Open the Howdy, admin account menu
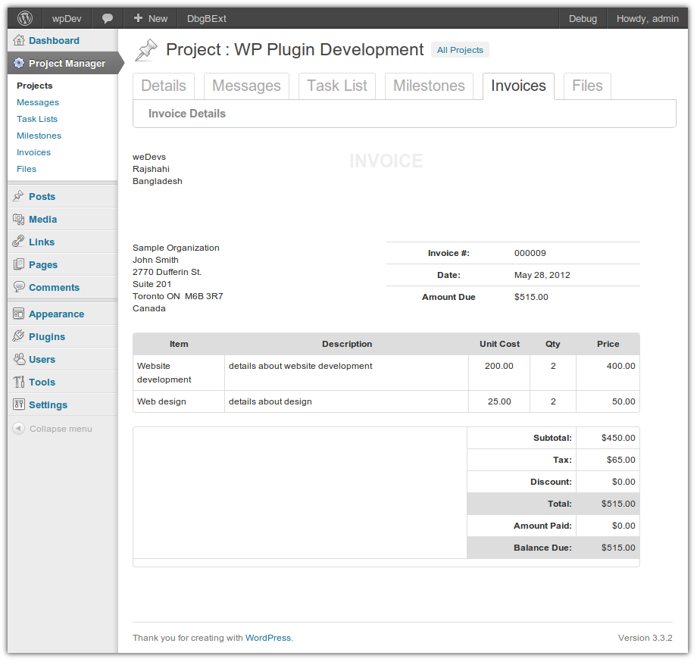This screenshot has height=662, width=697. coord(647,18)
